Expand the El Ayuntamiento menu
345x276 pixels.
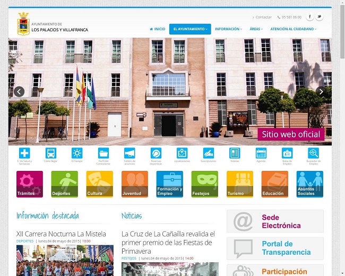[x=190, y=29]
